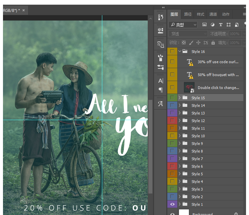Open the Paragraph panel icon

click(x=161, y=90)
